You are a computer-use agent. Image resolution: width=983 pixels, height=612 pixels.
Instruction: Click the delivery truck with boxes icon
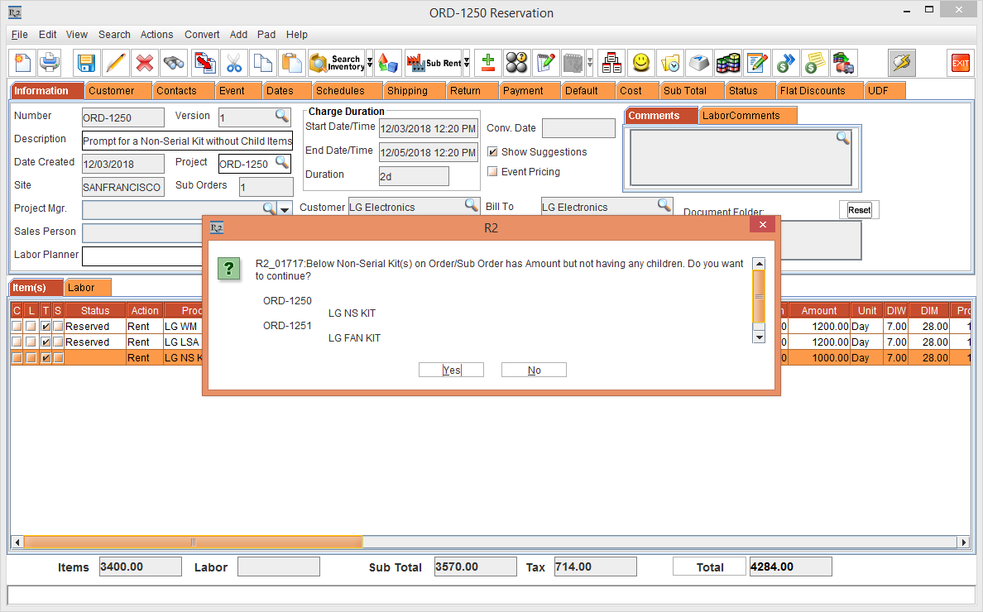coord(844,63)
